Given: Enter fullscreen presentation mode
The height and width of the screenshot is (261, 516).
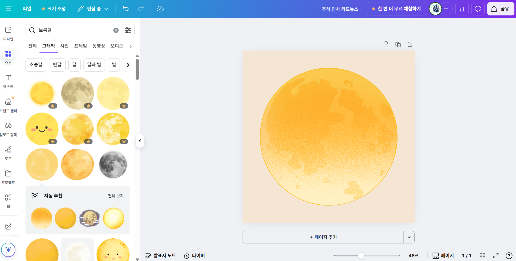Looking at the screenshot, I should 496,255.
